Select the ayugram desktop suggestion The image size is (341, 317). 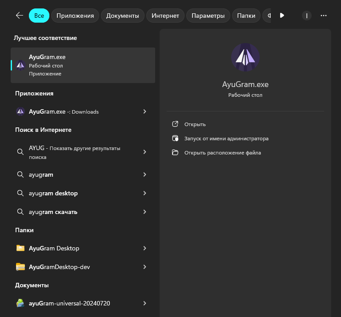click(83, 193)
